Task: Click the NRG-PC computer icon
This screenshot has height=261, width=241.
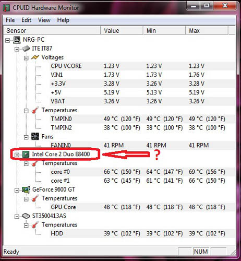Action: coord(17,40)
